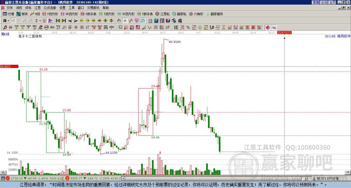Open the P四方形 tool
Screen dimensions: 351x188
pos(50,14)
